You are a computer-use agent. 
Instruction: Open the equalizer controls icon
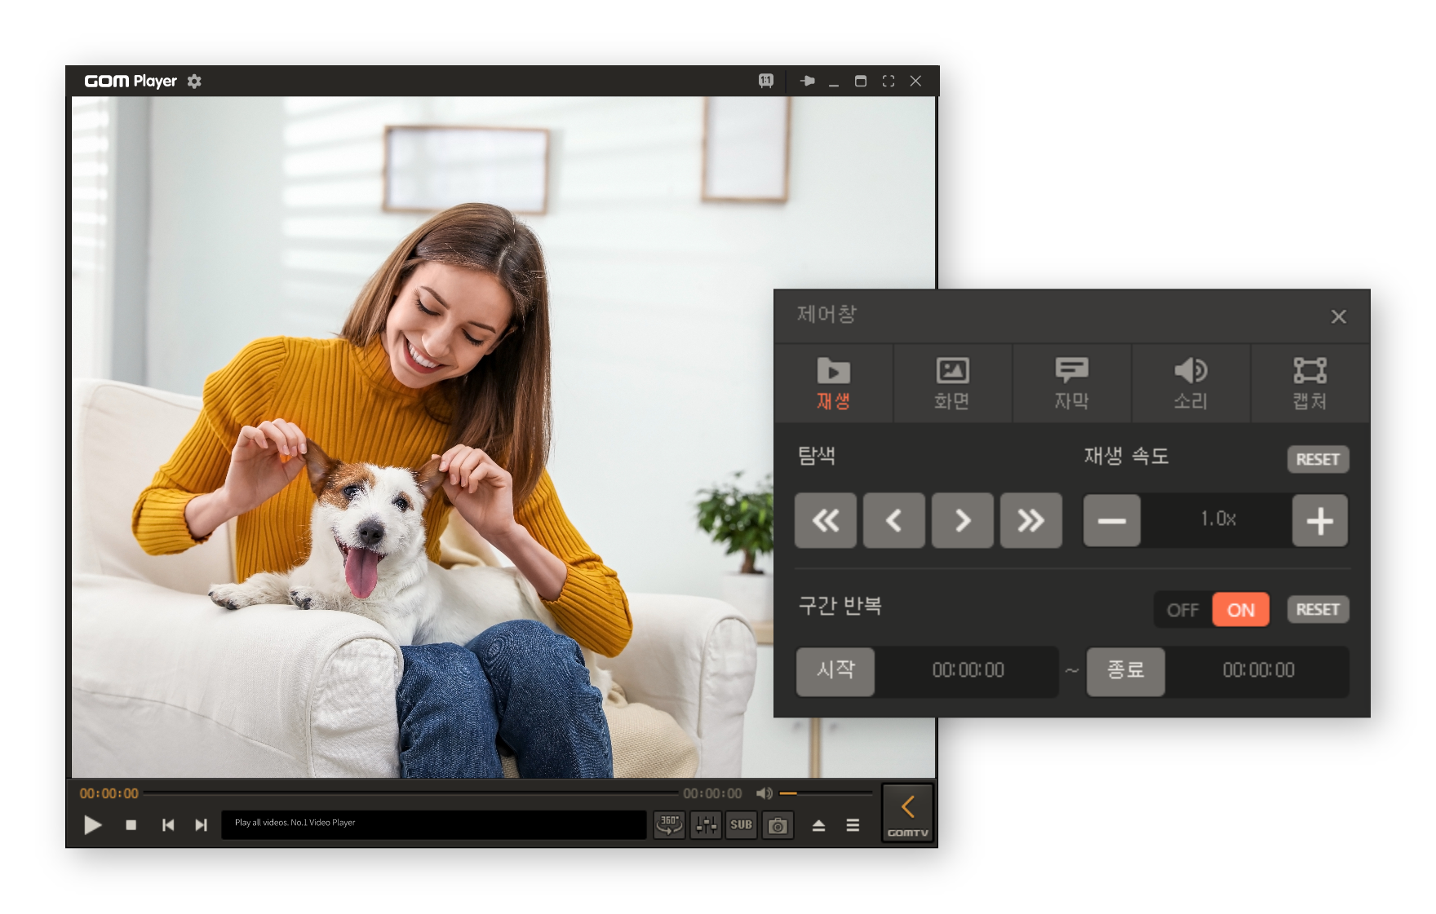(706, 825)
